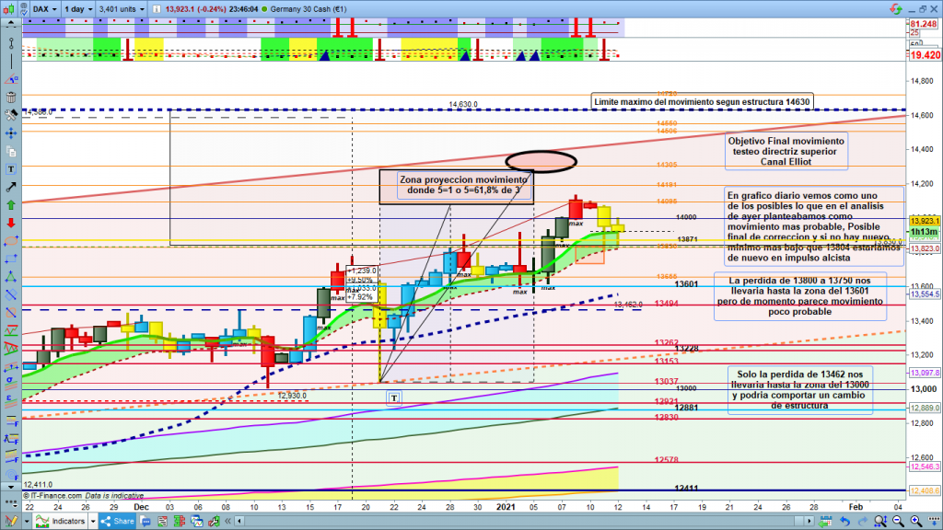The height and width of the screenshot is (530, 943).
Task: Expand the 1 day timeframe dropdown
Action: (x=81, y=9)
